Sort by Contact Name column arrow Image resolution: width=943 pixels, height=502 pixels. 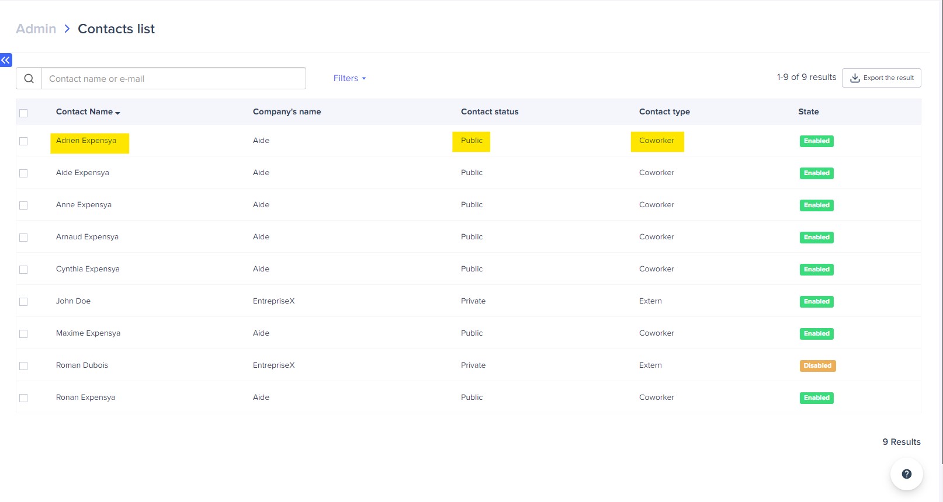pos(117,113)
